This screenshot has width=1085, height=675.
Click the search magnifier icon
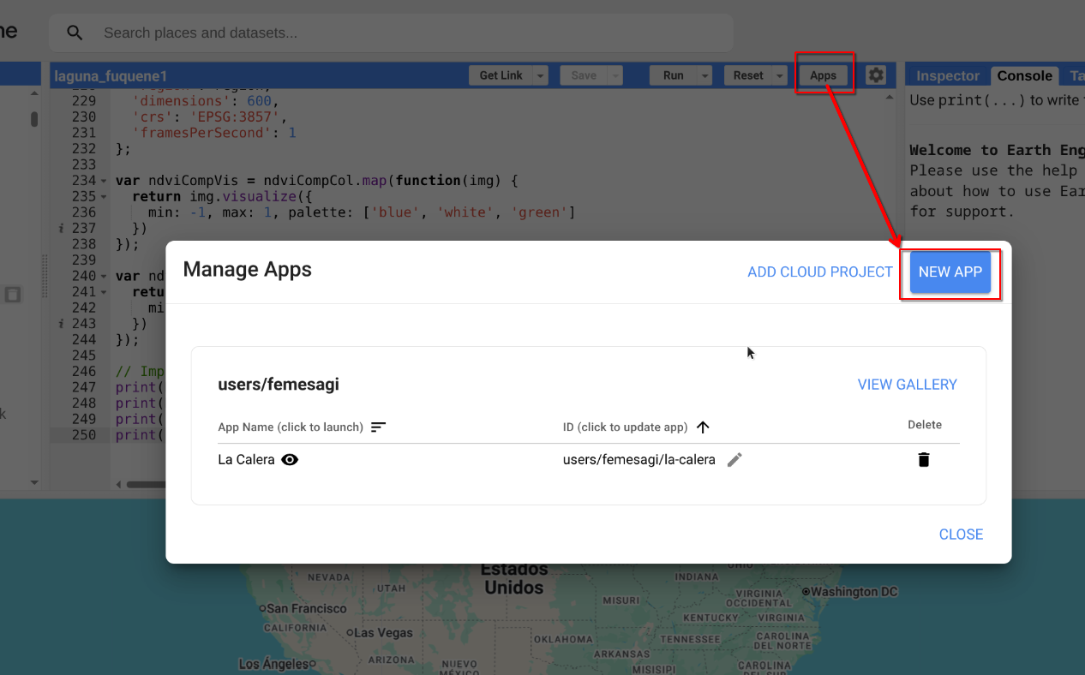[75, 33]
